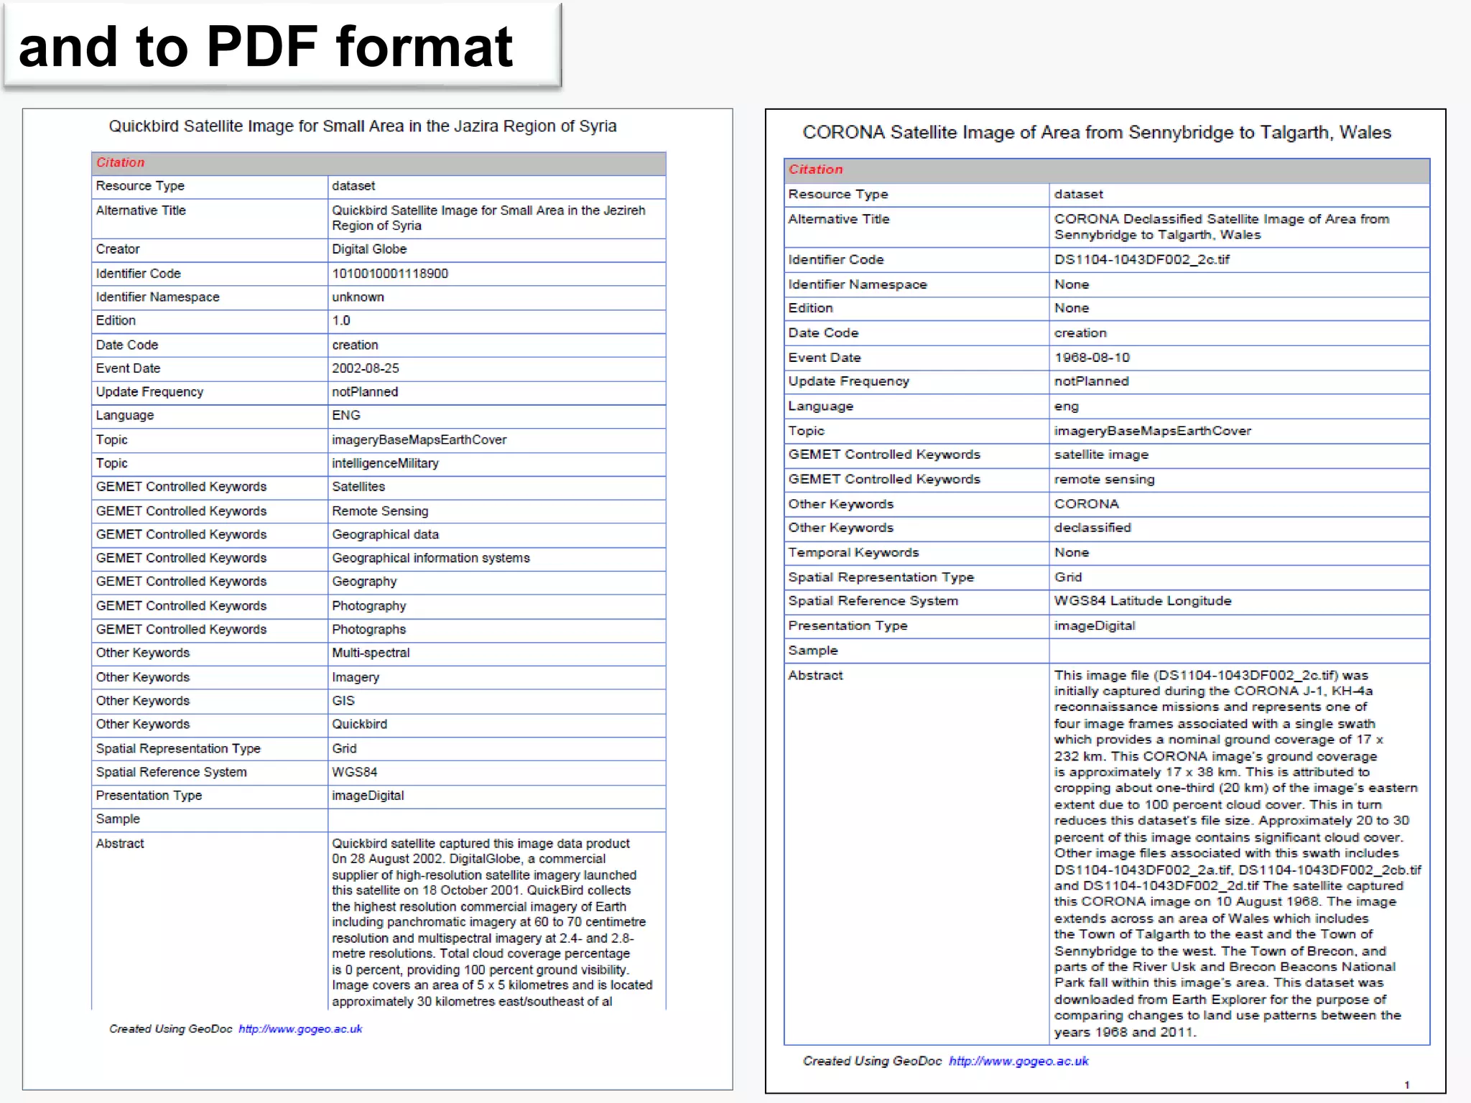
Task: Click the spatial reference value WGS84
Action: point(354,773)
